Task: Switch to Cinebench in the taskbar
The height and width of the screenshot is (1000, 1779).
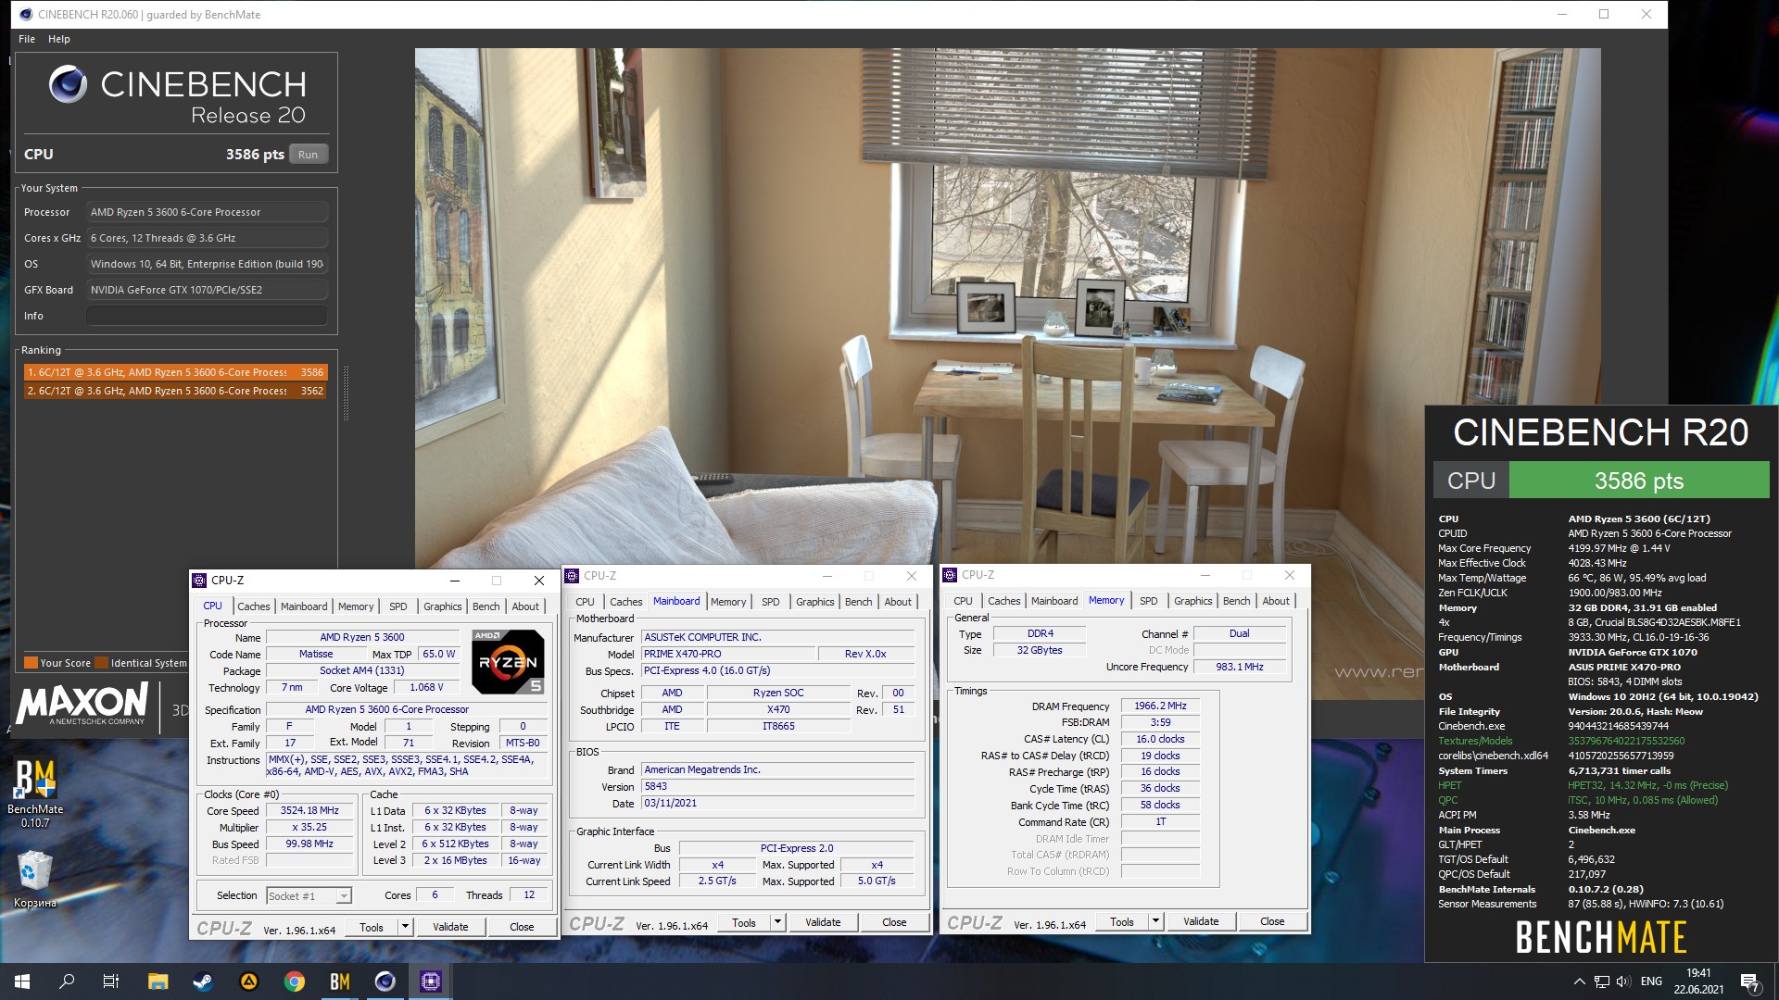Action: 385,981
